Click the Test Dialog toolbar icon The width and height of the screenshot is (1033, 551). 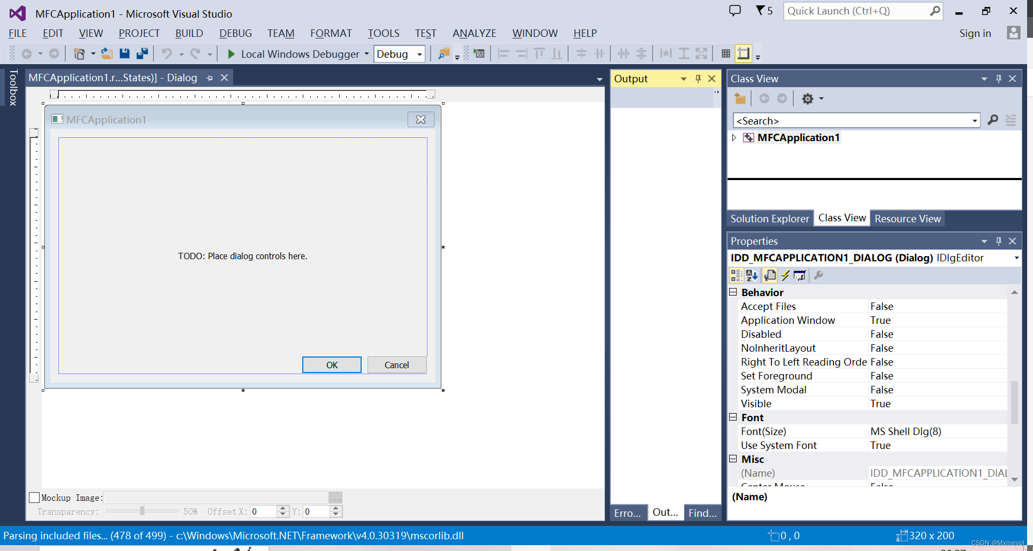point(479,53)
